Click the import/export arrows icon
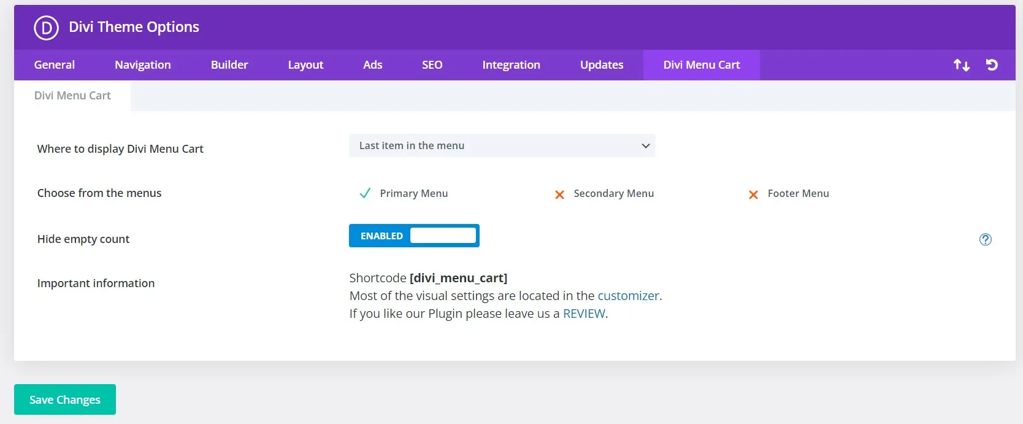The height and width of the screenshot is (424, 1023). coord(961,65)
